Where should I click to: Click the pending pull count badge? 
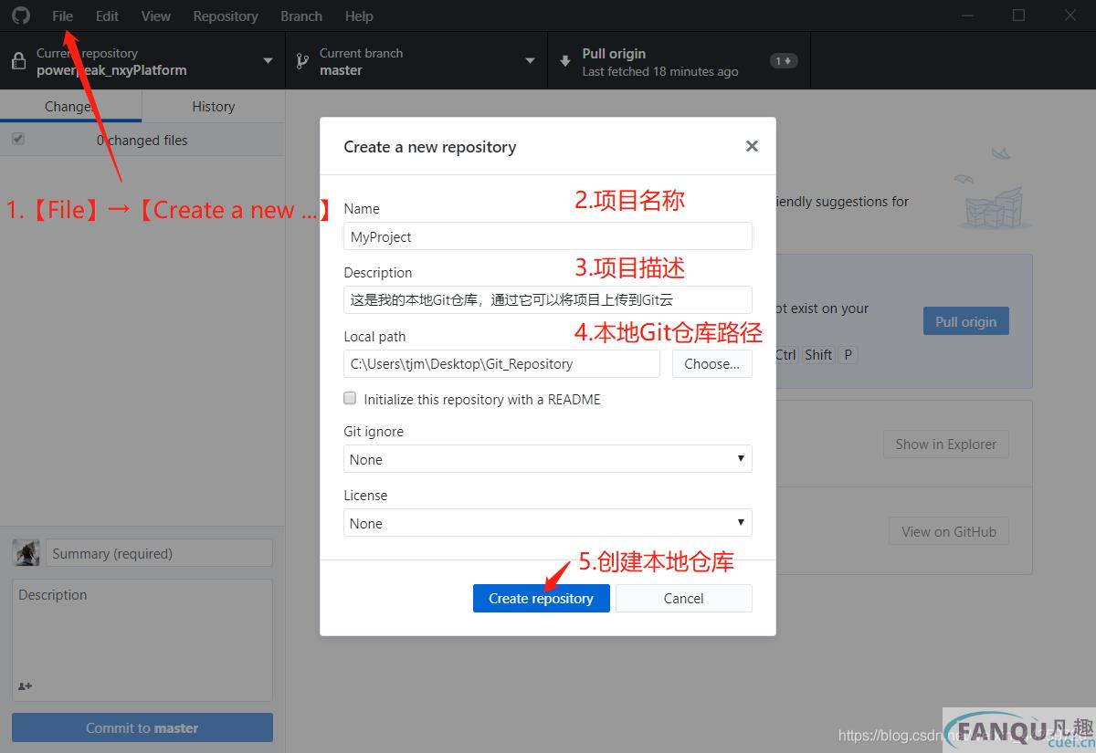pos(785,61)
